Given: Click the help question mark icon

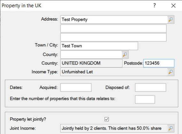Looking at the screenshot, I should pyautogui.click(x=155, y=5).
